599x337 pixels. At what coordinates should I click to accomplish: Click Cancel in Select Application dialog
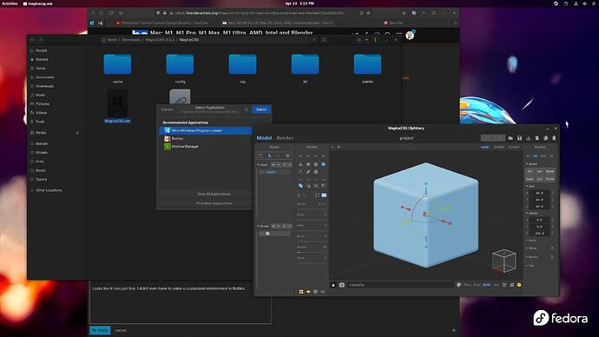pyautogui.click(x=167, y=109)
